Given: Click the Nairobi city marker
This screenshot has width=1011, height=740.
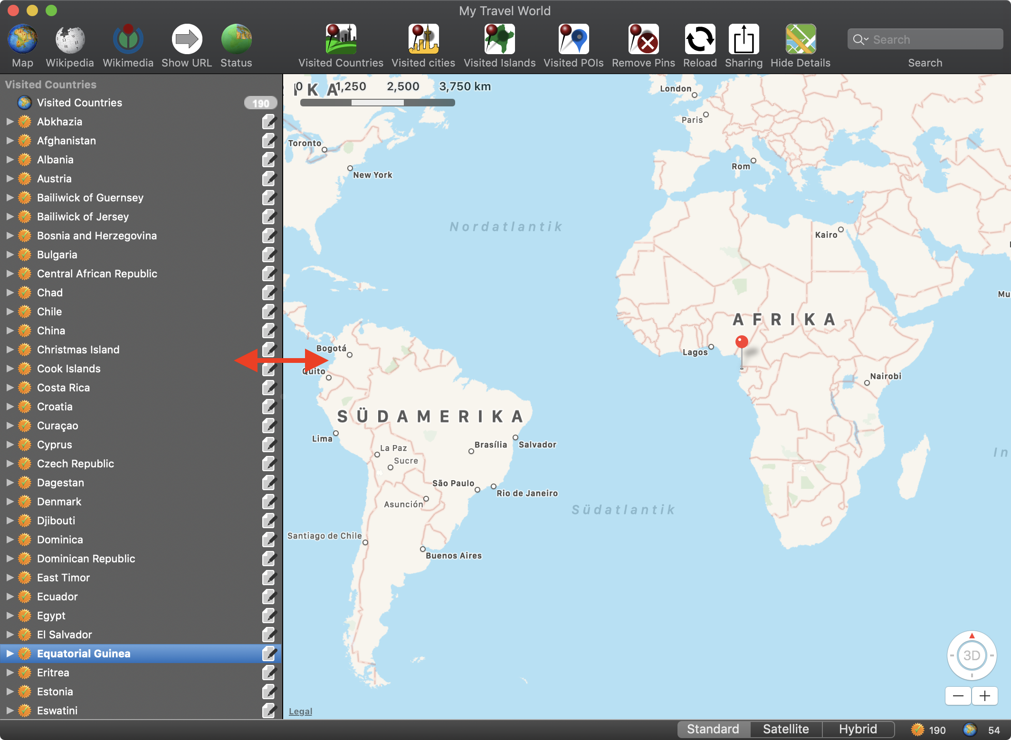Looking at the screenshot, I should click(x=867, y=383).
